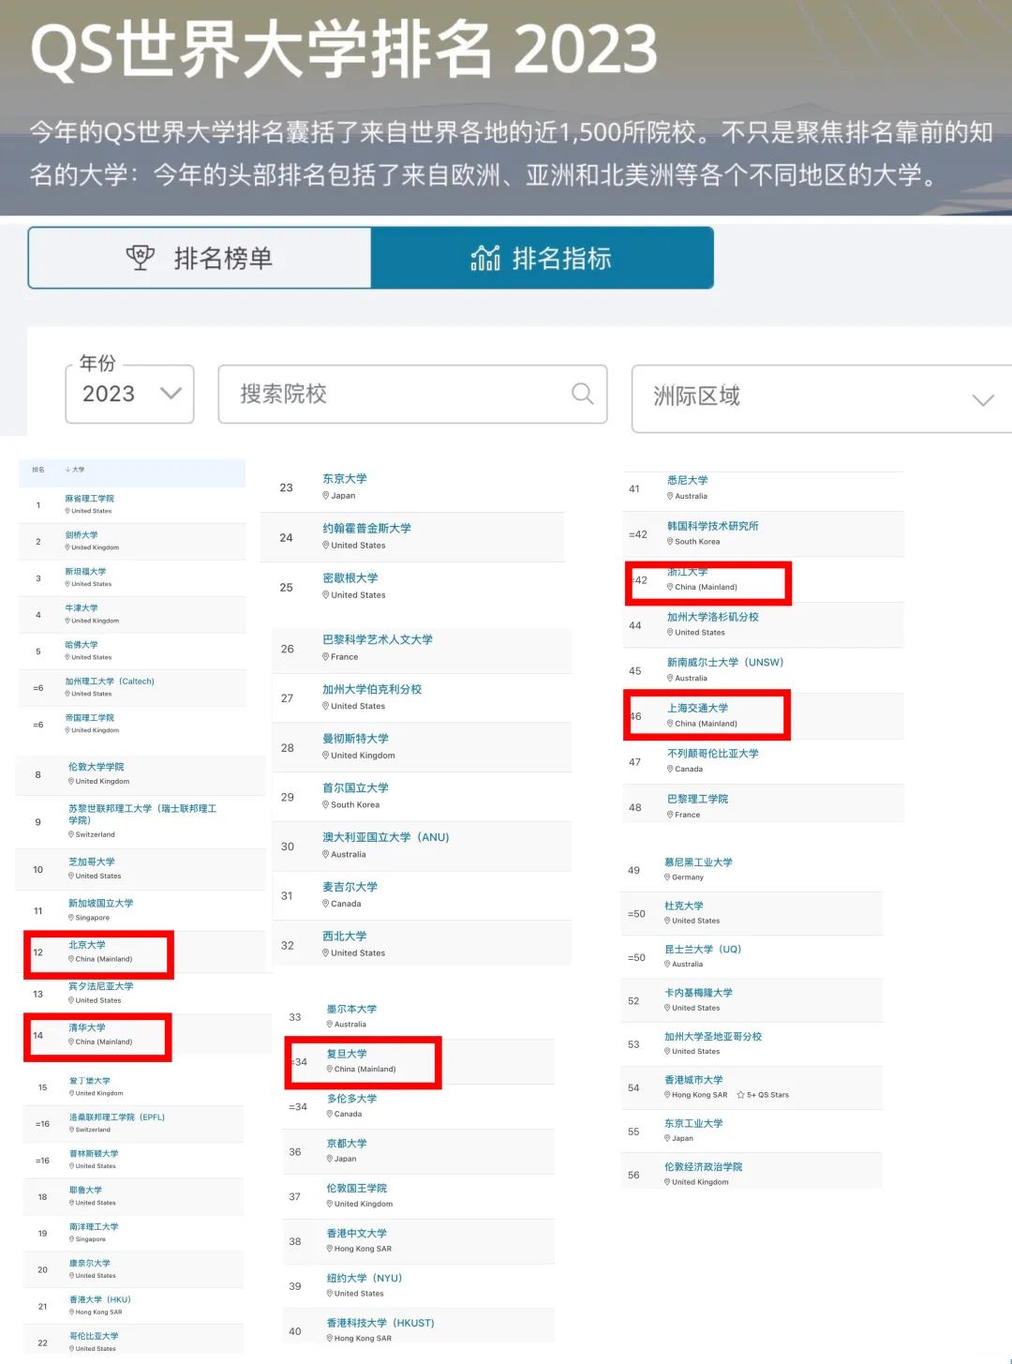Open 西北大学 link
Screen dimensions: 1012x1364
point(345,937)
